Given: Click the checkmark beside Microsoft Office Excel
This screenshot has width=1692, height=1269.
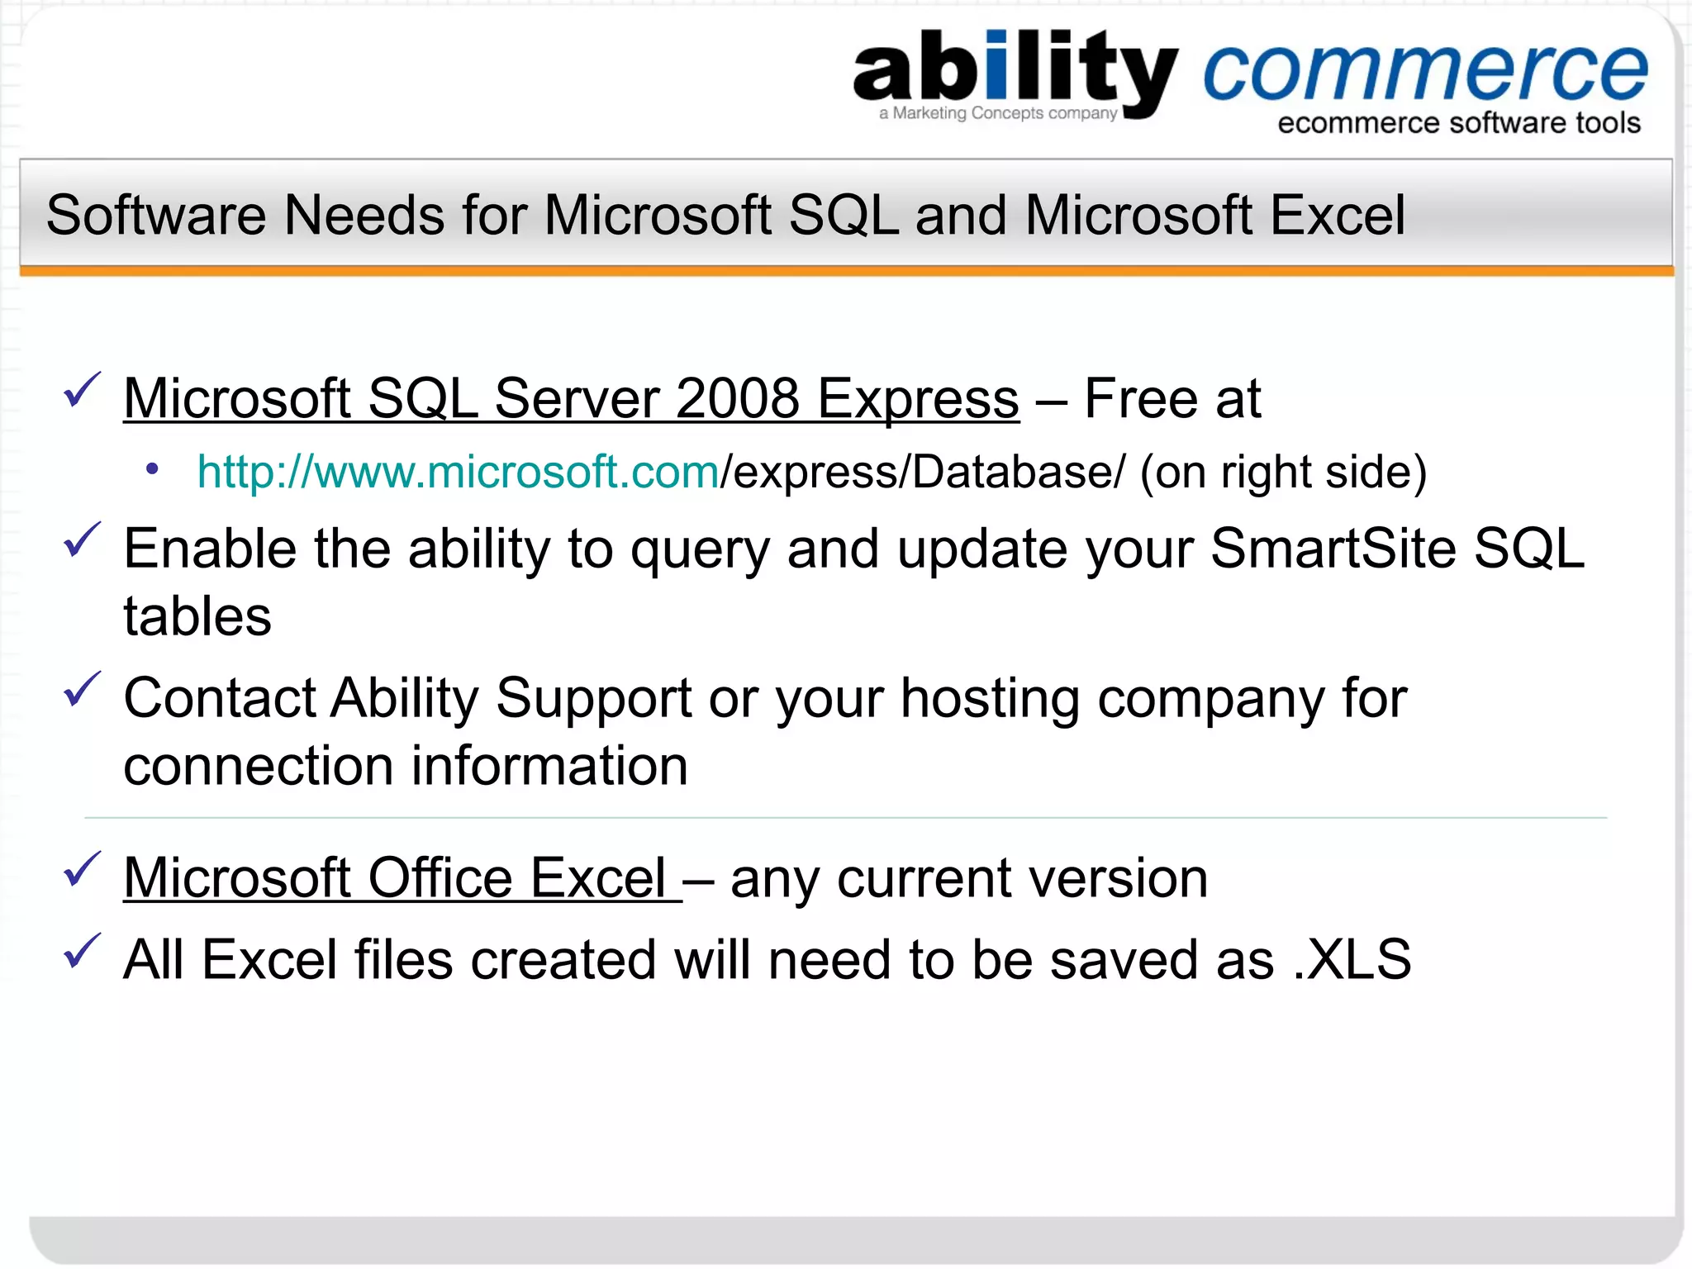Looking at the screenshot, I should click(x=82, y=869).
